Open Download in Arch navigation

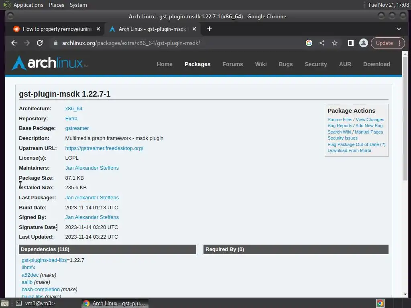[376, 64]
